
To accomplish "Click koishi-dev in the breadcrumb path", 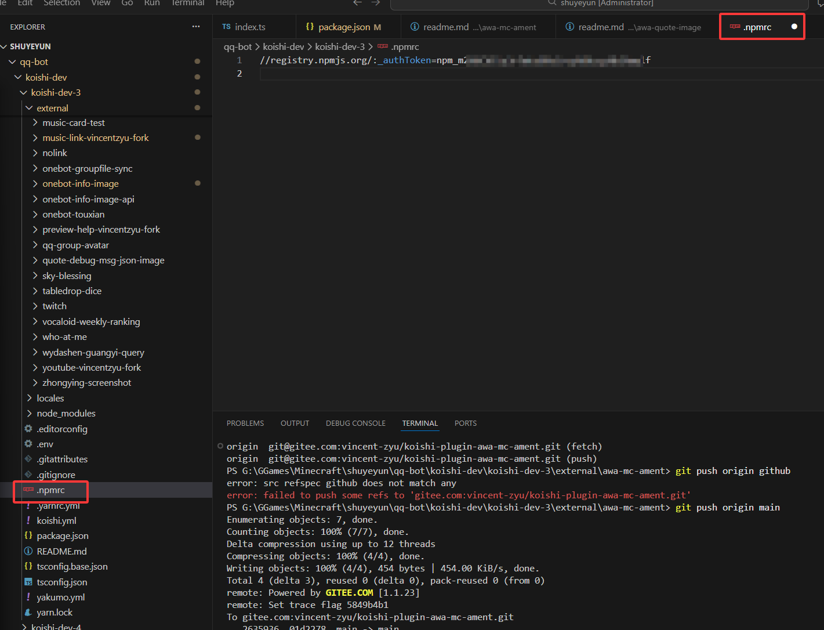I will pyautogui.click(x=283, y=47).
